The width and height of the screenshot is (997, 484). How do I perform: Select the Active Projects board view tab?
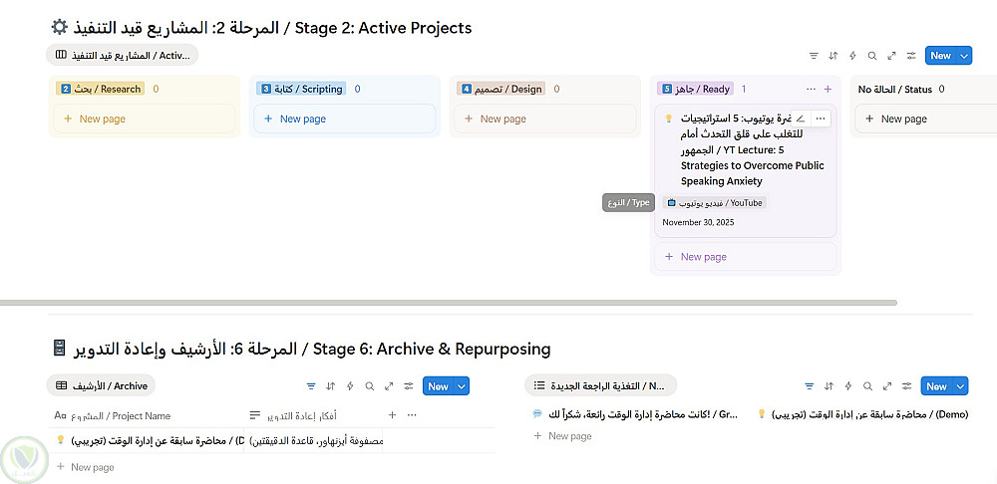[123, 56]
